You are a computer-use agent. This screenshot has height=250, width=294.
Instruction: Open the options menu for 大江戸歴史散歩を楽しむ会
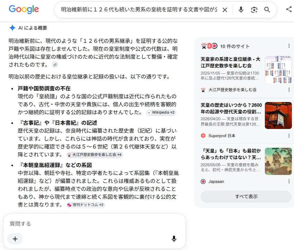tap(289, 90)
